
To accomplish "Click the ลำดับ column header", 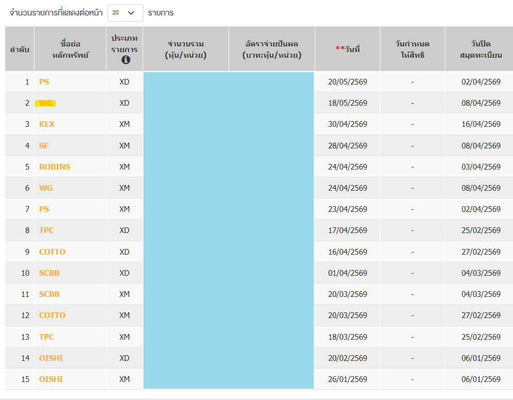I will click(20, 49).
